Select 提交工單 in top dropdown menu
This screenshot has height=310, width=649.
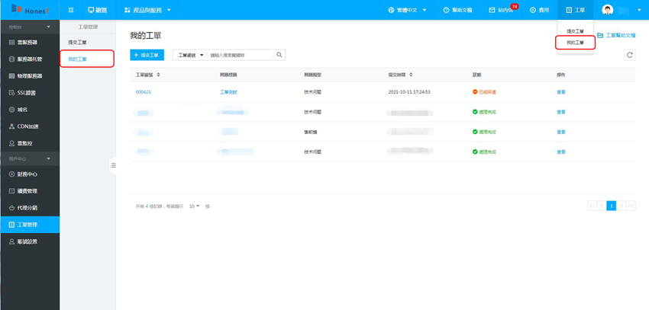[576, 31]
